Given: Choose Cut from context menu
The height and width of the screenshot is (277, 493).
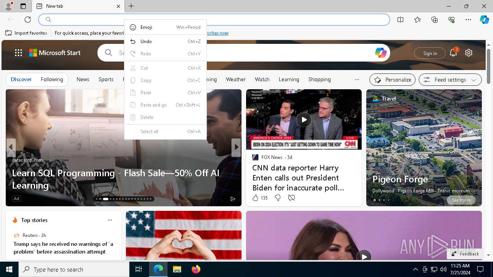Looking at the screenshot, I should (165, 68).
